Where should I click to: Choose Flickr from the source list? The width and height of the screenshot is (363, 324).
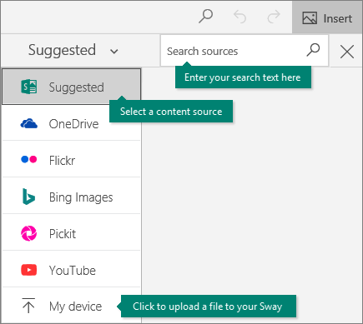[x=72, y=160]
